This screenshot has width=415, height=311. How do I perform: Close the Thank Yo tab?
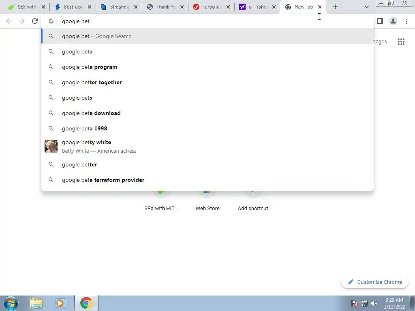point(182,7)
